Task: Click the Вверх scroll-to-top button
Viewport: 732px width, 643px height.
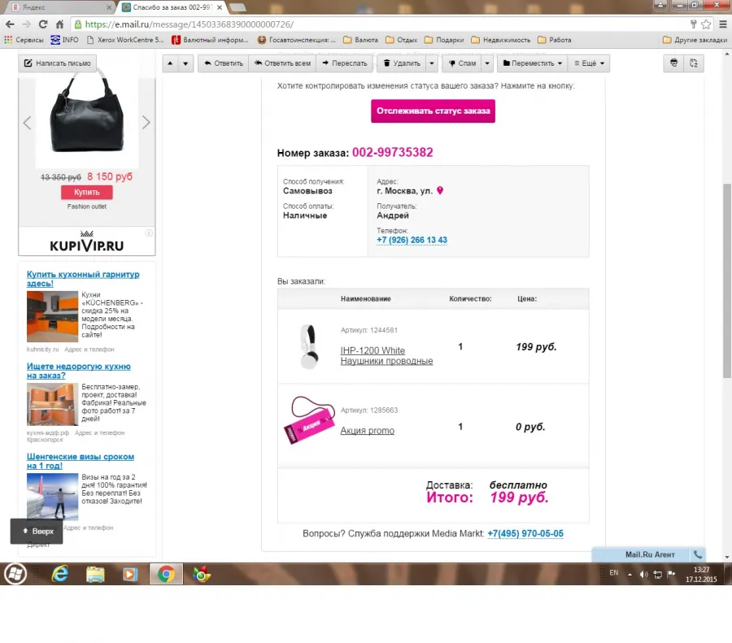Action: (x=37, y=531)
